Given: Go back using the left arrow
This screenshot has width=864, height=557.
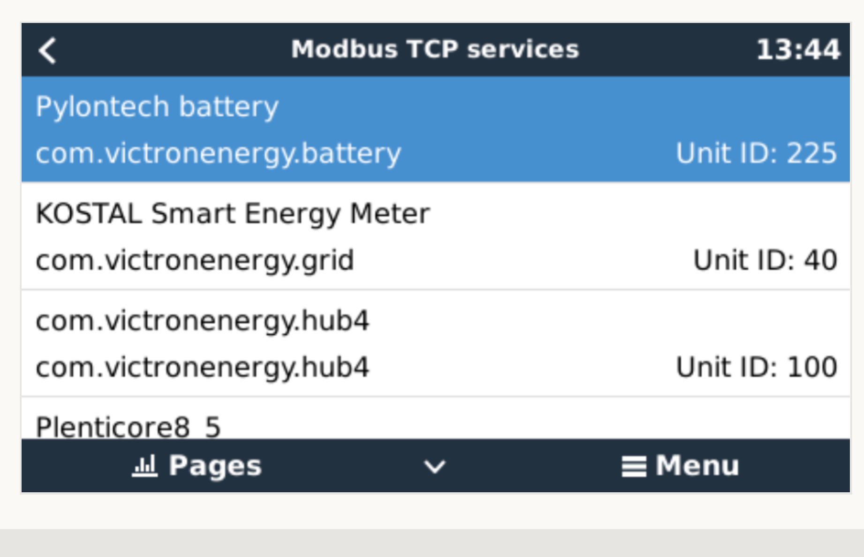Looking at the screenshot, I should pos(47,50).
